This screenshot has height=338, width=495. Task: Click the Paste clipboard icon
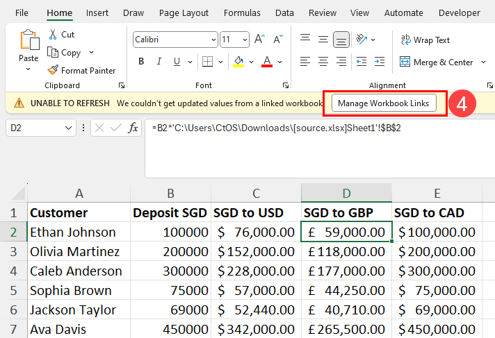(30, 40)
